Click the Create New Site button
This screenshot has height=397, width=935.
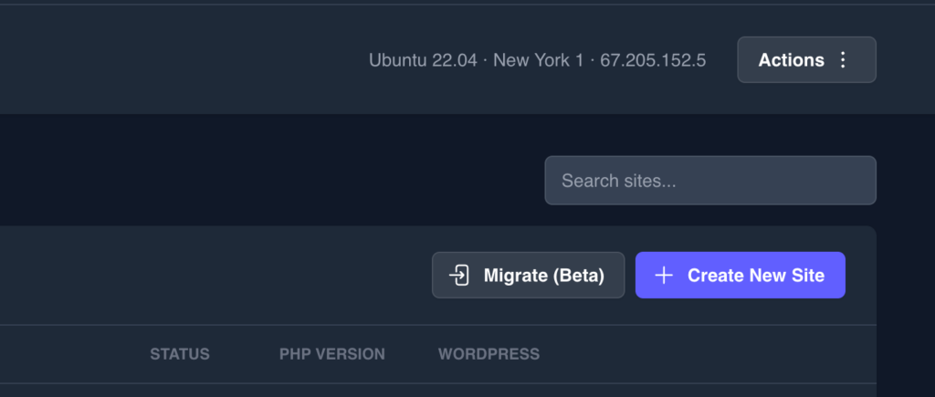(x=740, y=276)
